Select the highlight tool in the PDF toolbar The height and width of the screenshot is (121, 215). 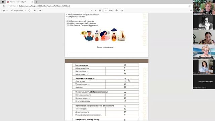[x=4, y=10]
